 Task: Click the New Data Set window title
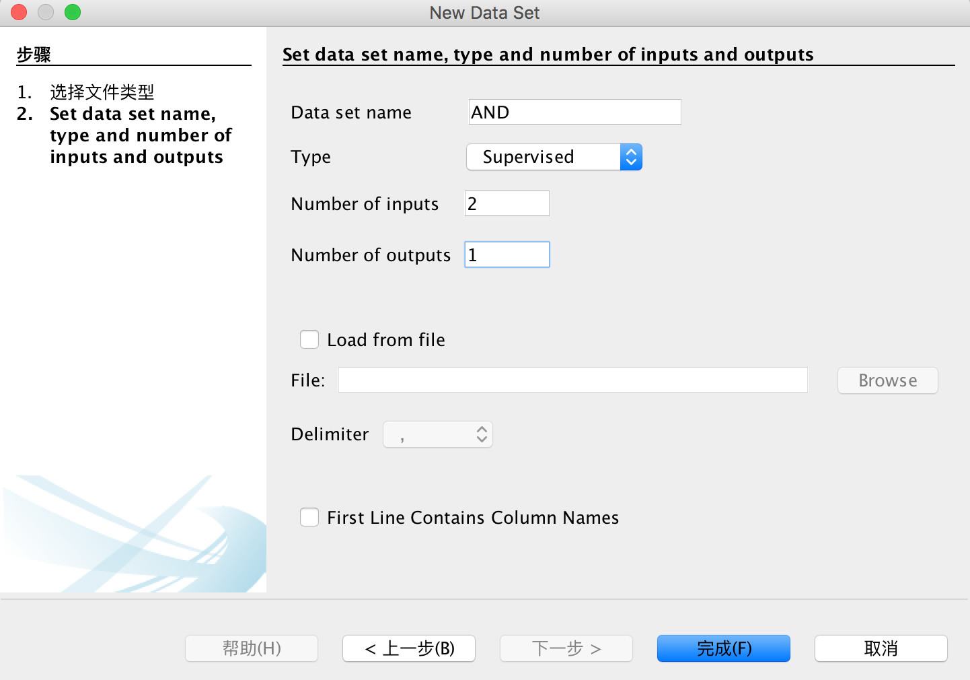coord(484,13)
